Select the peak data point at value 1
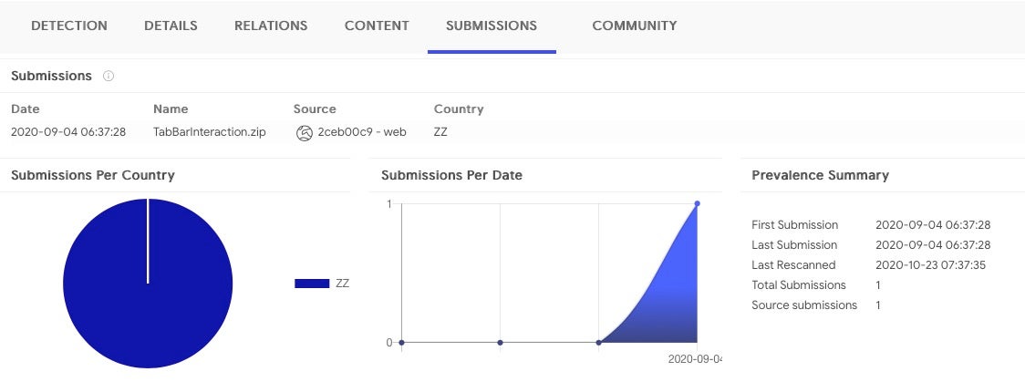 click(698, 203)
